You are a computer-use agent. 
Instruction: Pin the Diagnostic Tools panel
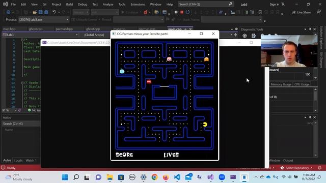[x=310, y=29]
